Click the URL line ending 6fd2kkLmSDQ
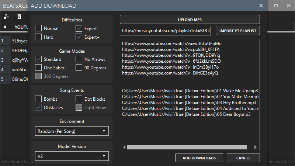The height and width of the screenshot is (166, 295). pyautogui.click(x=171, y=61)
